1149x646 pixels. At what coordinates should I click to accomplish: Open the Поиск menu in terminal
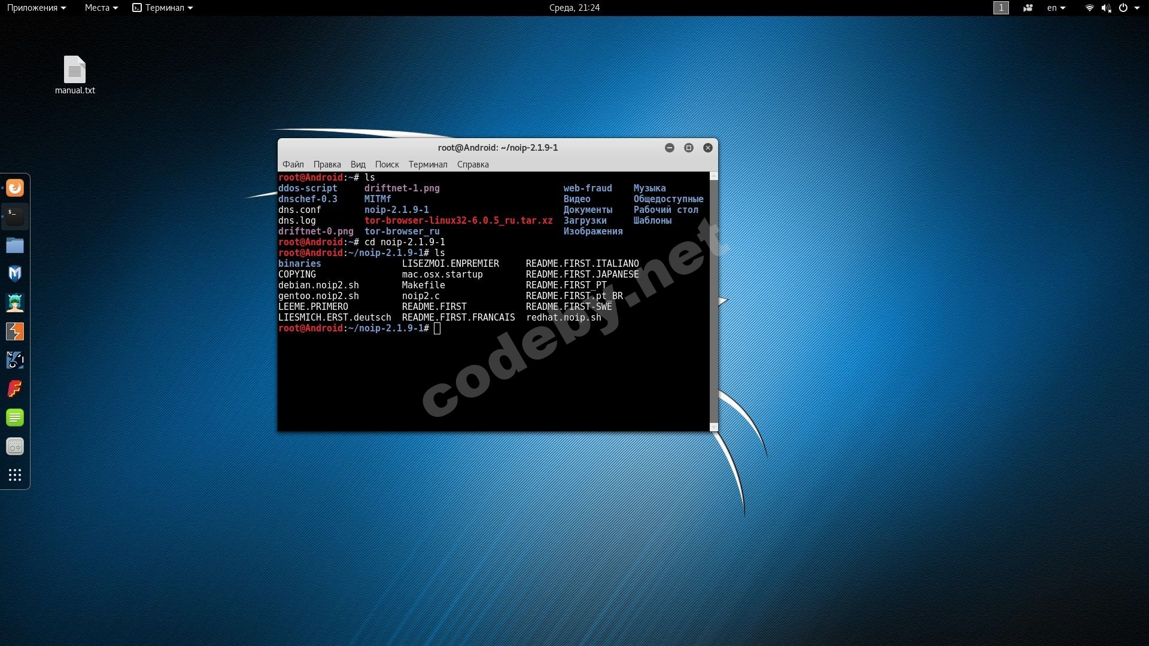(387, 164)
